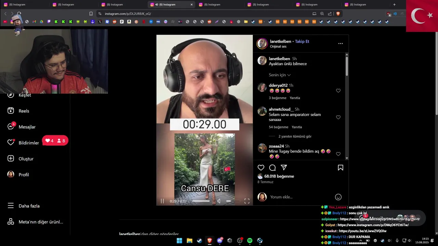Open zoaaa24's avatar thumbnail
Viewport: 438px width, 246px height.
tap(262, 148)
